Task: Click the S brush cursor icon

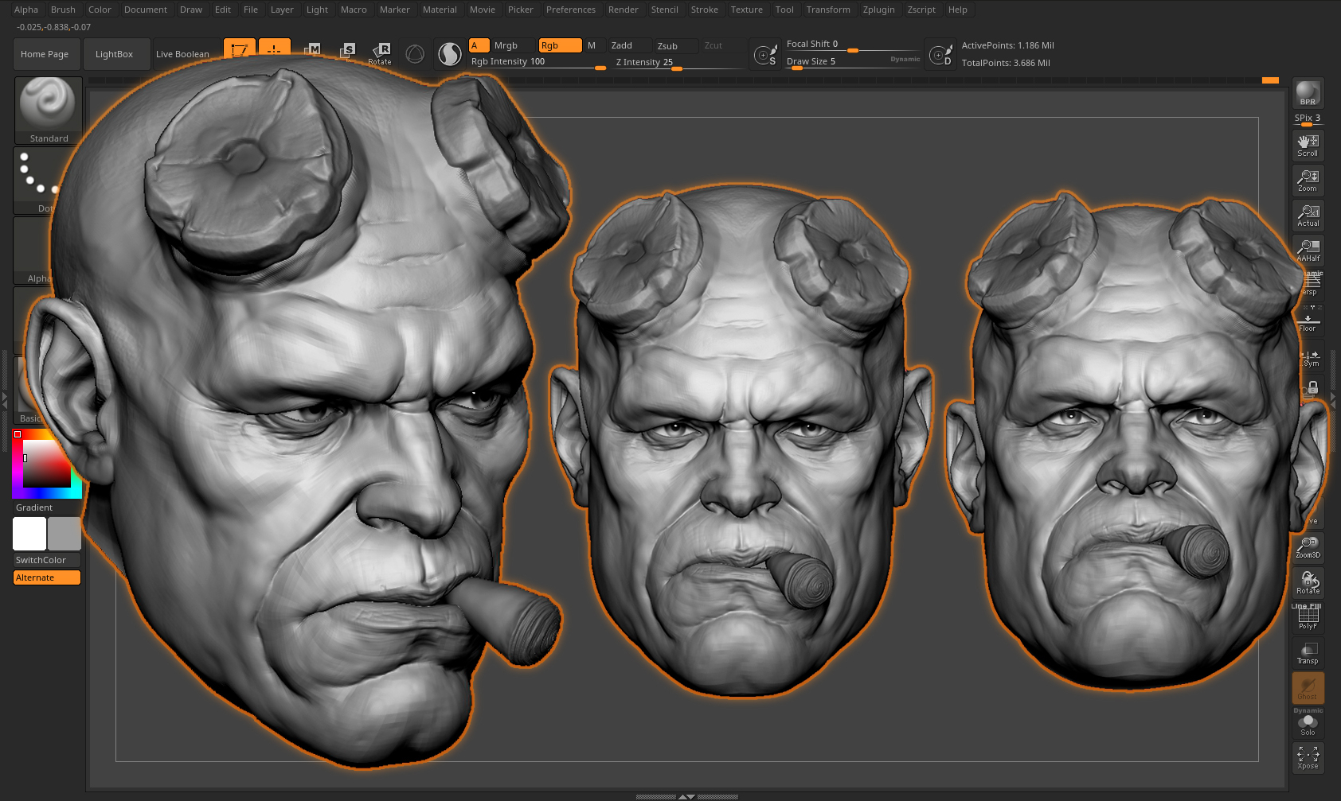Action: coord(766,54)
